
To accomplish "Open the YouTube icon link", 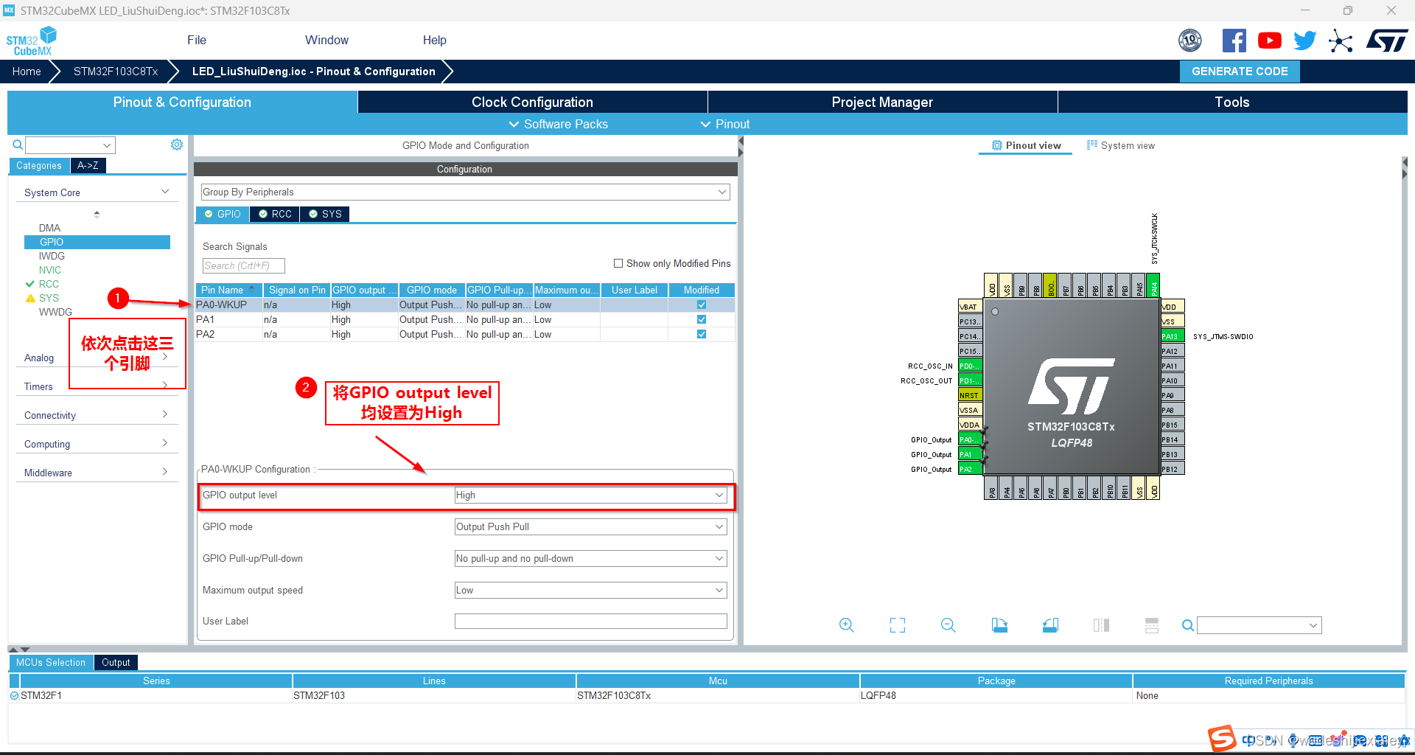I will click(1269, 41).
